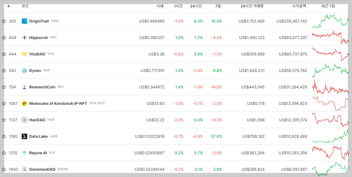The width and height of the screenshot is (352, 177).
Task: Sort by the 24시간 change column header
Action: (196, 6)
